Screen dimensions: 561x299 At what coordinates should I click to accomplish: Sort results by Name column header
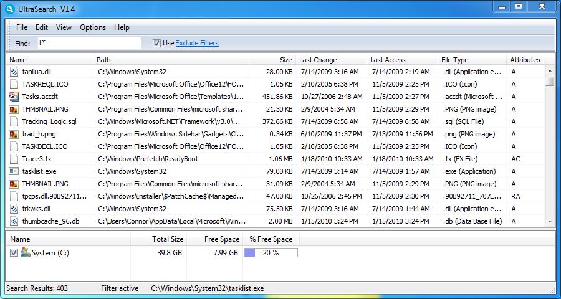(x=50, y=60)
